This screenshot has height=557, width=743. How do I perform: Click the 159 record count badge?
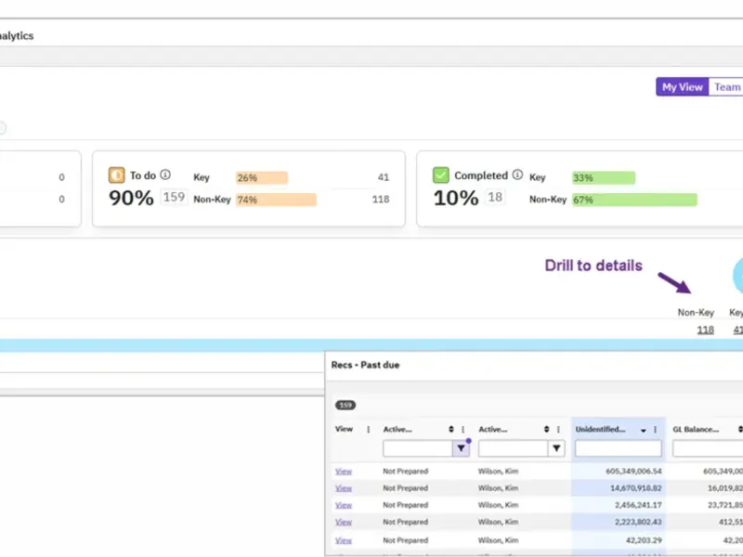tap(345, 405)
